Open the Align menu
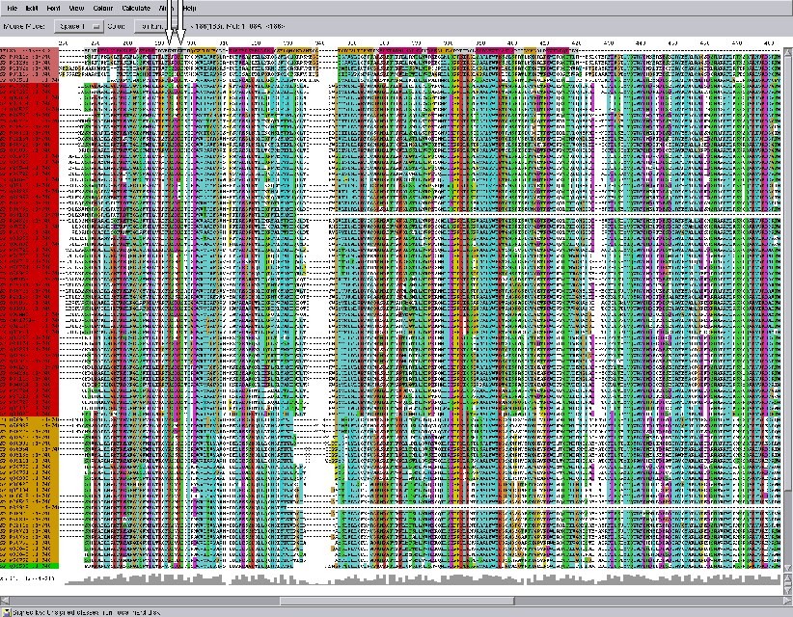This screenshot has width=793, height=617. (x=165, y=8)
